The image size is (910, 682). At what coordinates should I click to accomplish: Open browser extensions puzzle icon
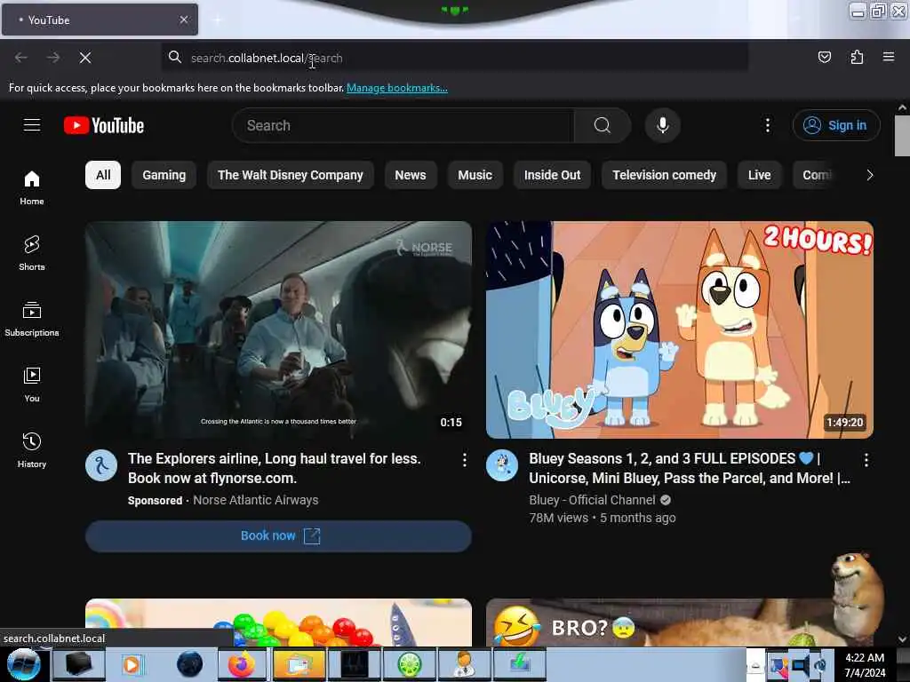tap(857, 57)
